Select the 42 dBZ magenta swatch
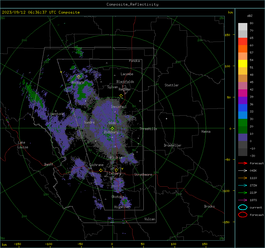The height and width of the screenshot is (248, 265). click(243, 93)
